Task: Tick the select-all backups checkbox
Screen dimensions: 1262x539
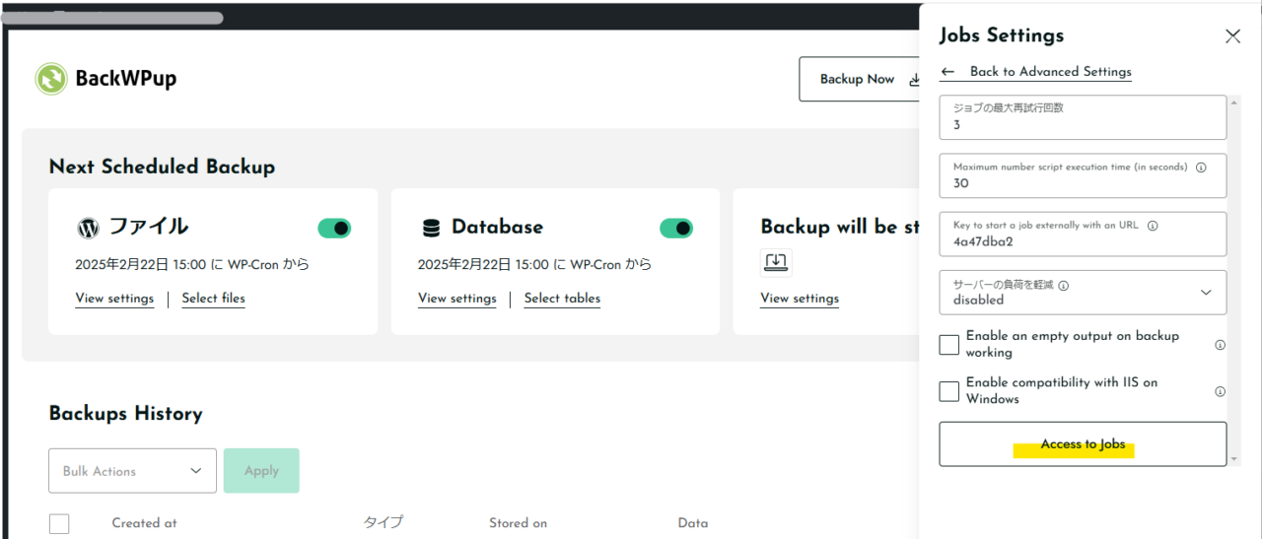Action: click(x=59, y=523)
